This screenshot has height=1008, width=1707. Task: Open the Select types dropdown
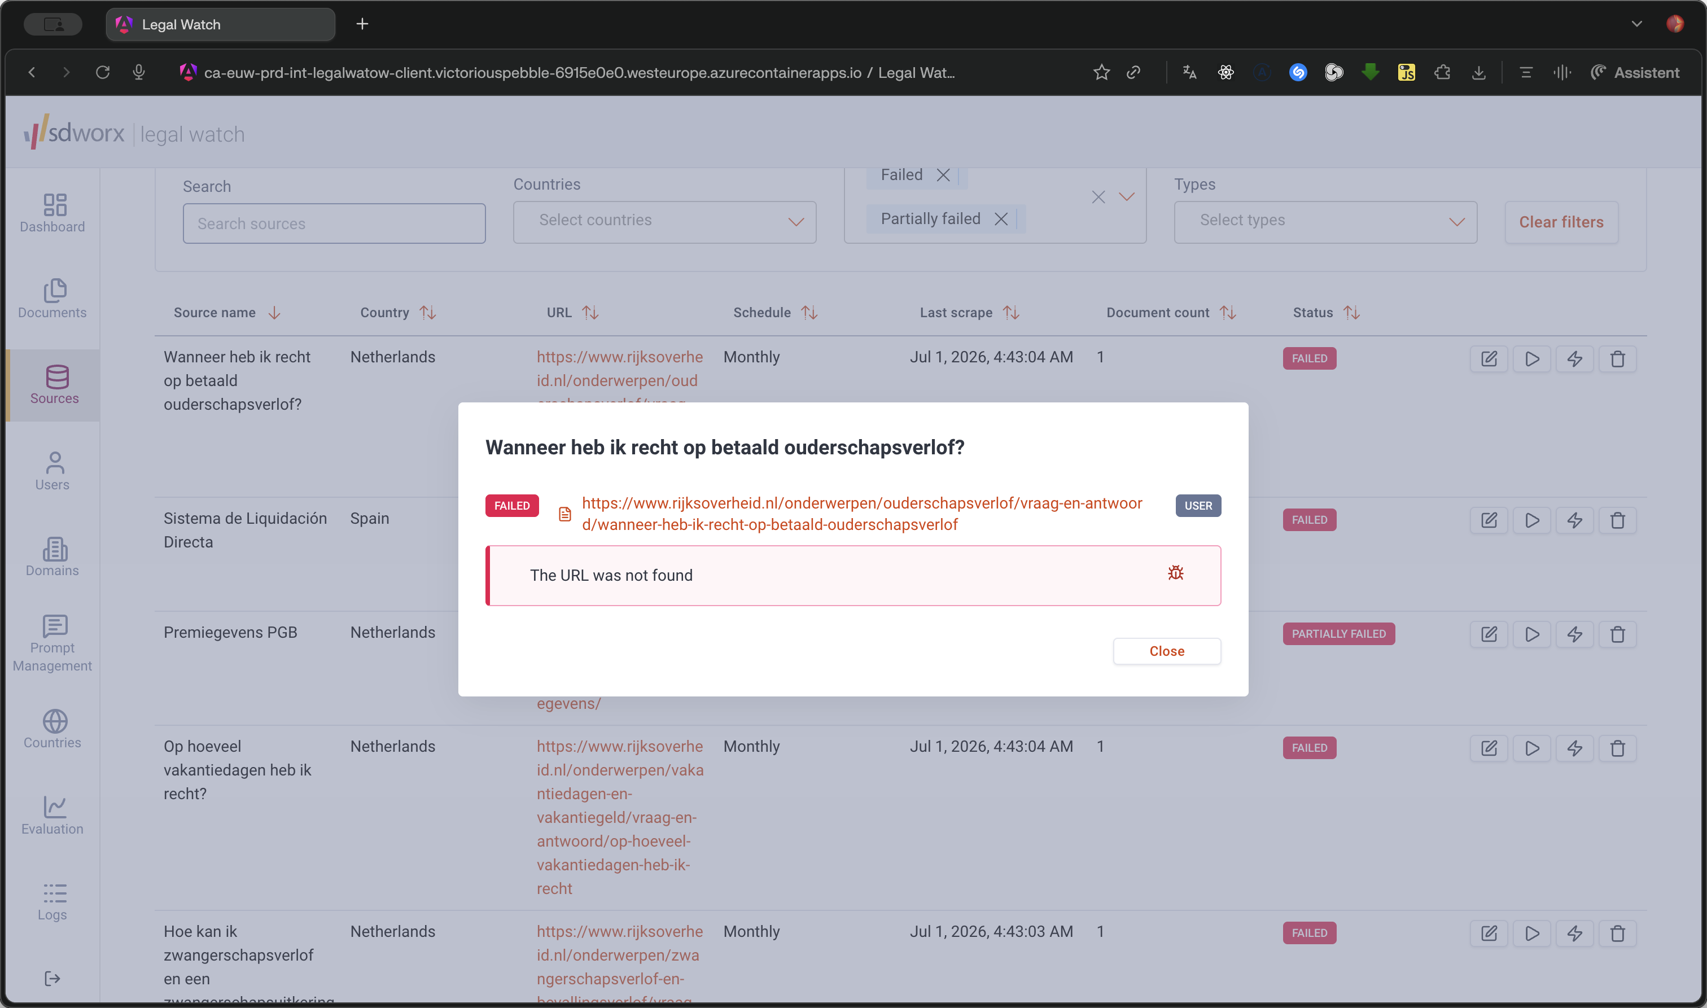(x=1325, y=221)
